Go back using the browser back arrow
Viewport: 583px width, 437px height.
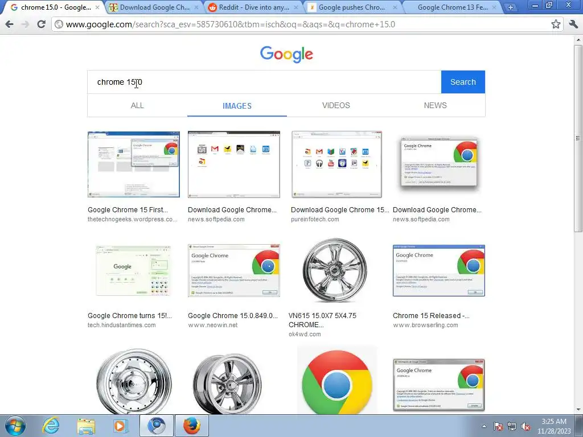9,24
